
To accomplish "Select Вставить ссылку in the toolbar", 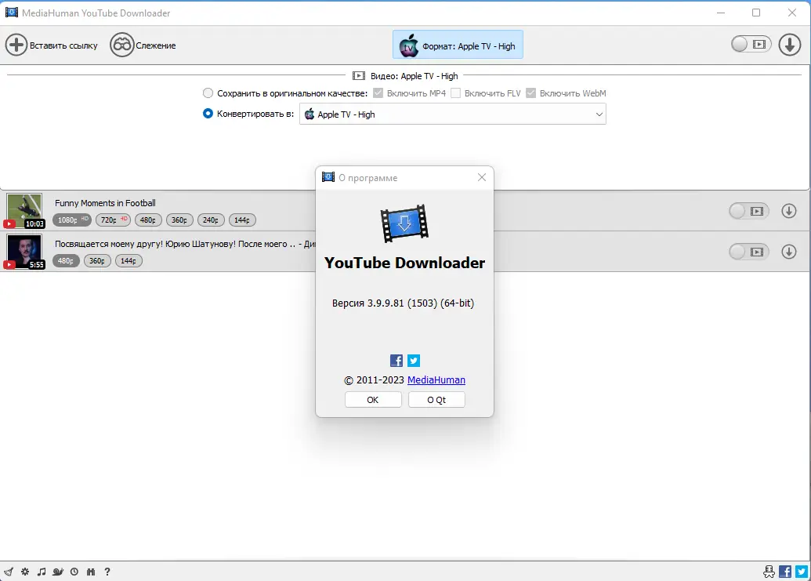I will [52, 45].
